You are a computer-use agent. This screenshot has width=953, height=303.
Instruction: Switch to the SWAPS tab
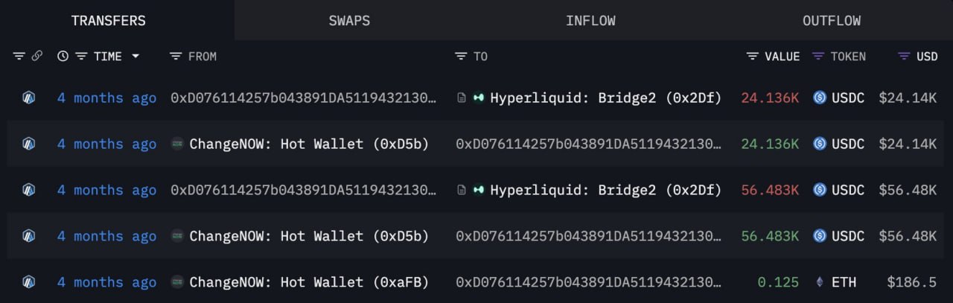tap(349, 21)
